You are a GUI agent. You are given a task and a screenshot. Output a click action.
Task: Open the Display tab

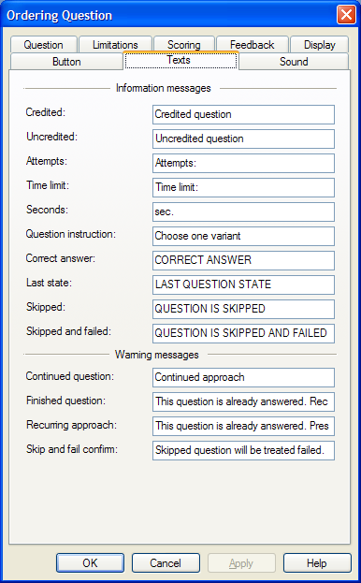(x=320, y=45)
